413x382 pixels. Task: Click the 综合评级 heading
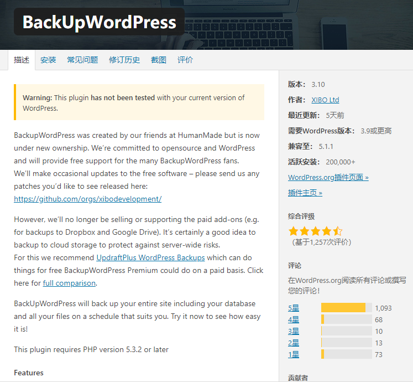coord(301,216)
